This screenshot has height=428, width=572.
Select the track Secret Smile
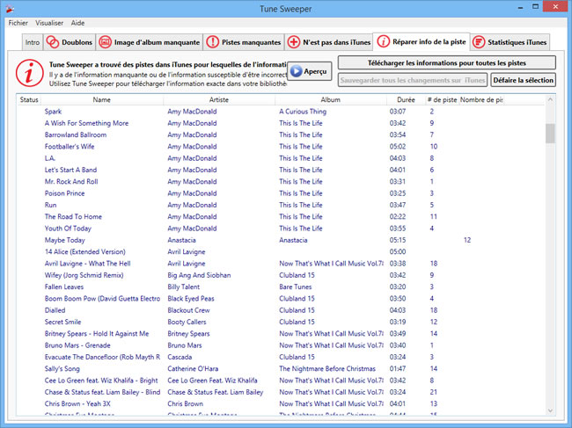62,322
